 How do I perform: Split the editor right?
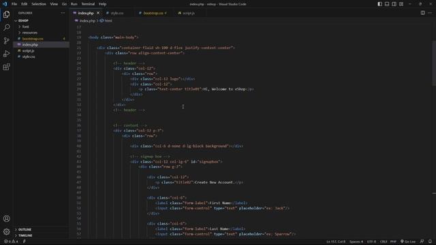(x=422, y=13)
